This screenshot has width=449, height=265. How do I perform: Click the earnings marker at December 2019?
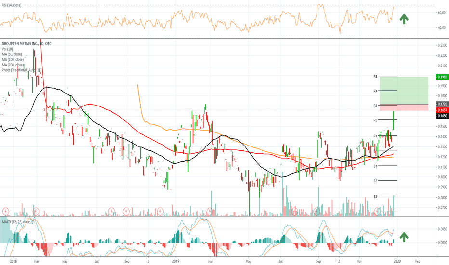[x=377, y=212]
